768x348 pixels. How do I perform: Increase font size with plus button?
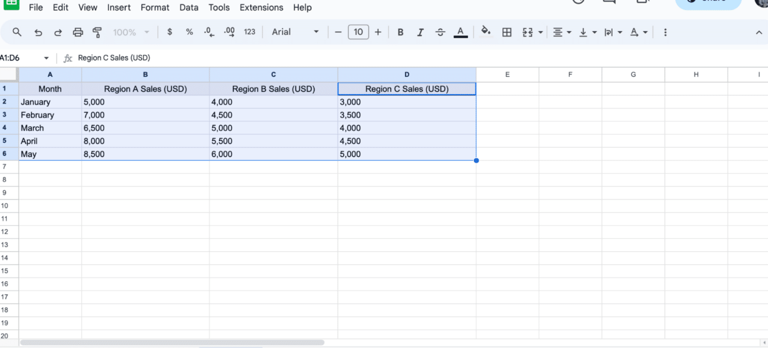click(378, 32)
